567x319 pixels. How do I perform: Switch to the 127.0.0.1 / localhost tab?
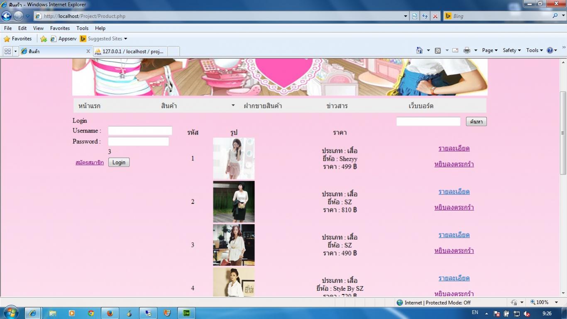[130, 52]
